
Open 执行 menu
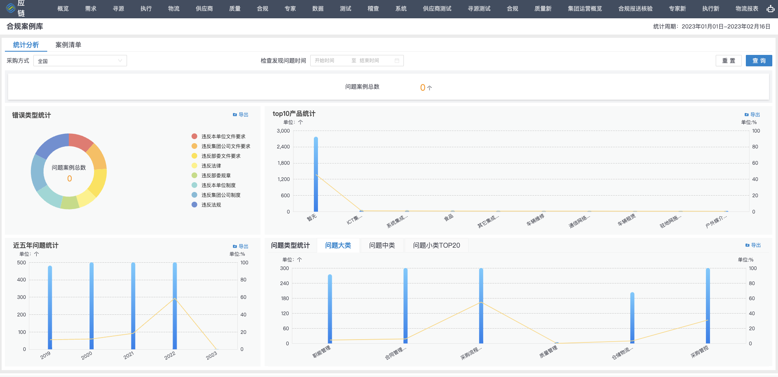point(146,9)
